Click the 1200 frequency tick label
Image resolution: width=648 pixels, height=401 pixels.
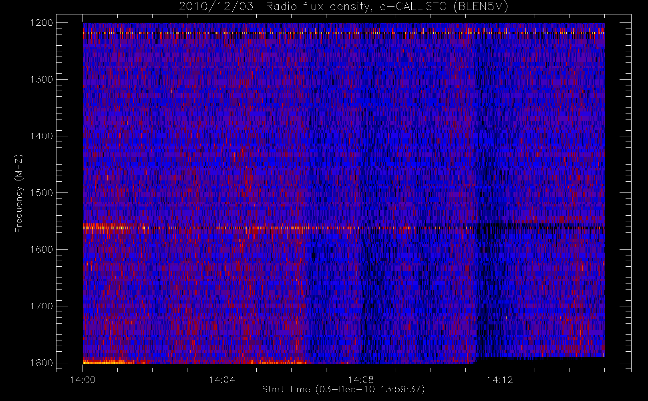(42, 23)
